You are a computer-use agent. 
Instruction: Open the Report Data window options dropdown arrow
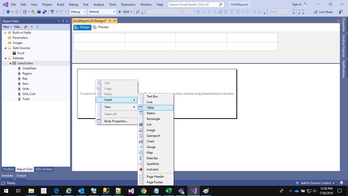59,21
